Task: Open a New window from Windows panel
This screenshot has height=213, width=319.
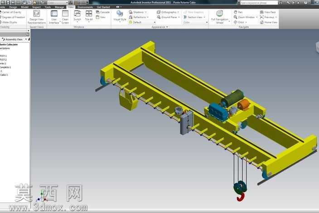Action: (101, 17)
